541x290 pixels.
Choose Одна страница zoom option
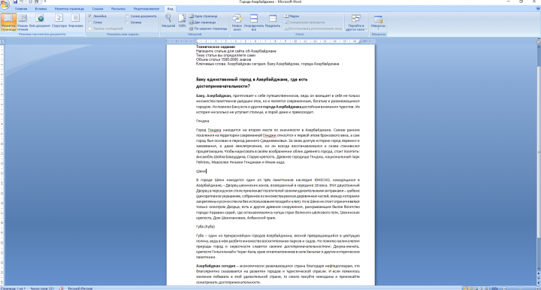203,17
